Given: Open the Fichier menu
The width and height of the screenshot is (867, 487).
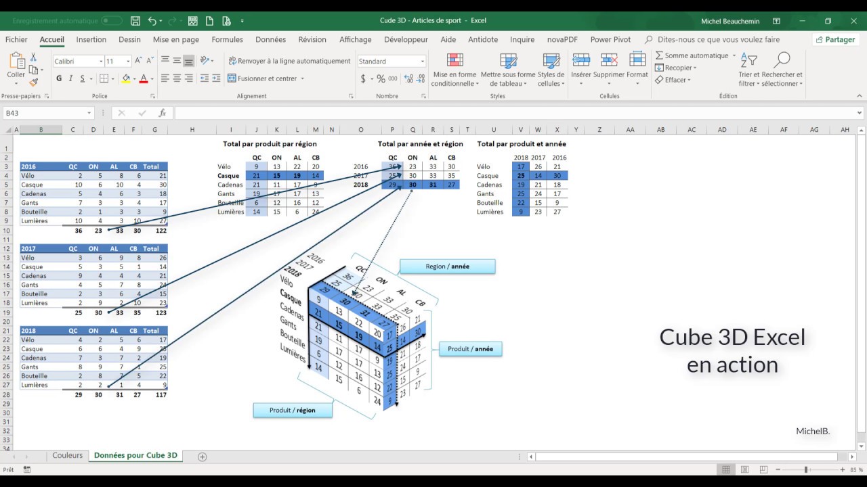Looking at the screenshot, I should click(x=16, y=39).
